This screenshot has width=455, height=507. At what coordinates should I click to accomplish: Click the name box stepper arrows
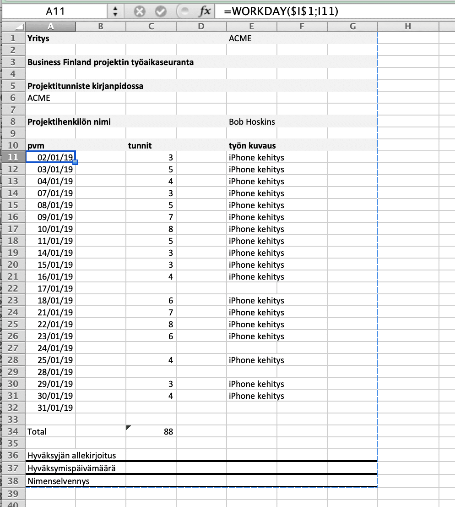click(x=115, y=11)
